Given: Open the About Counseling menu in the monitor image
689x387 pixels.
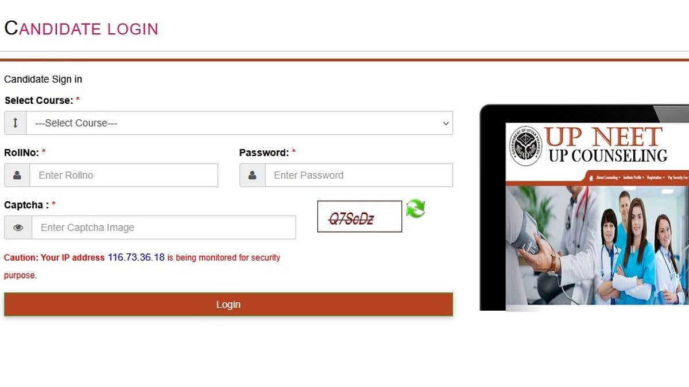Looking at the screenshot, I should [608, 178].
